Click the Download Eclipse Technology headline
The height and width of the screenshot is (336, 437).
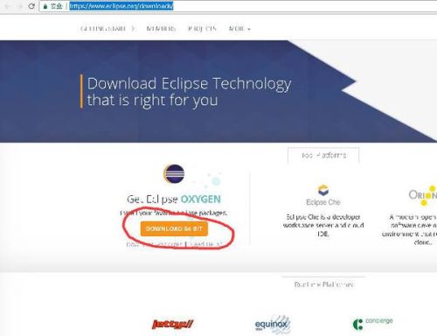click(189, 92)
